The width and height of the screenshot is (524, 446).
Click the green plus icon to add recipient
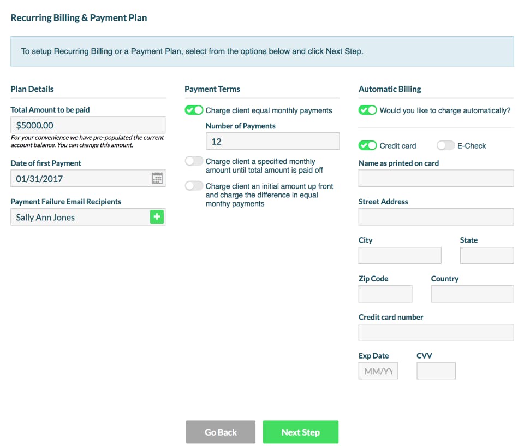click(x=157, y=217)
